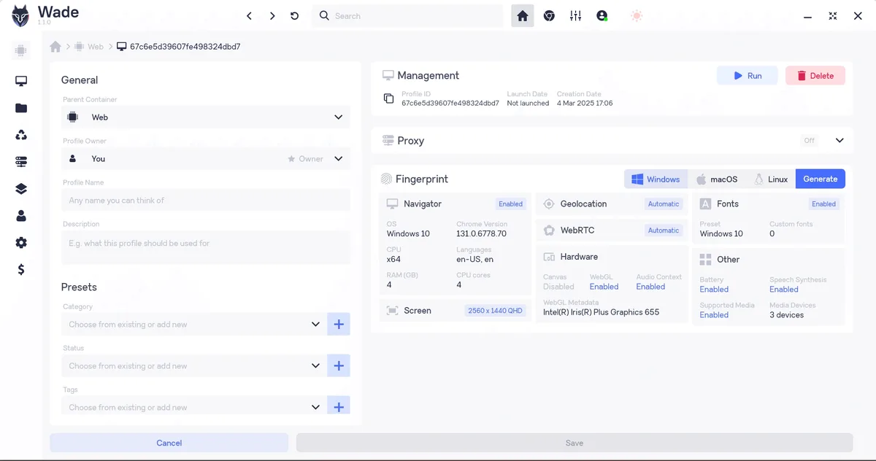Open the Tags preset dropdown
The image size is (876, 461).
coord(193,407)
